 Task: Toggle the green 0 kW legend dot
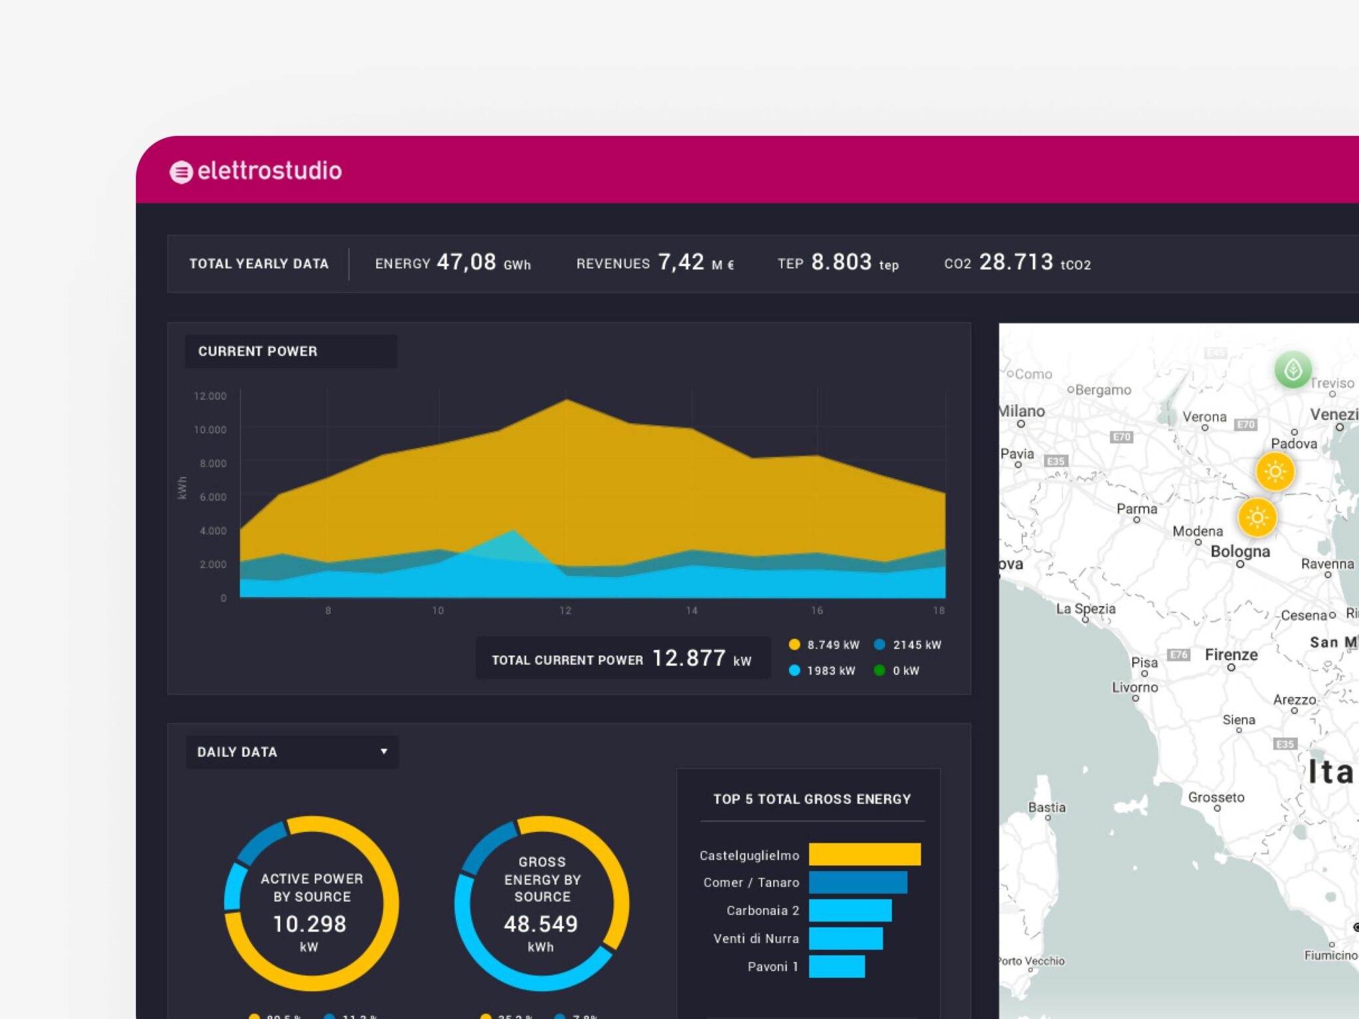coord(879,670)
